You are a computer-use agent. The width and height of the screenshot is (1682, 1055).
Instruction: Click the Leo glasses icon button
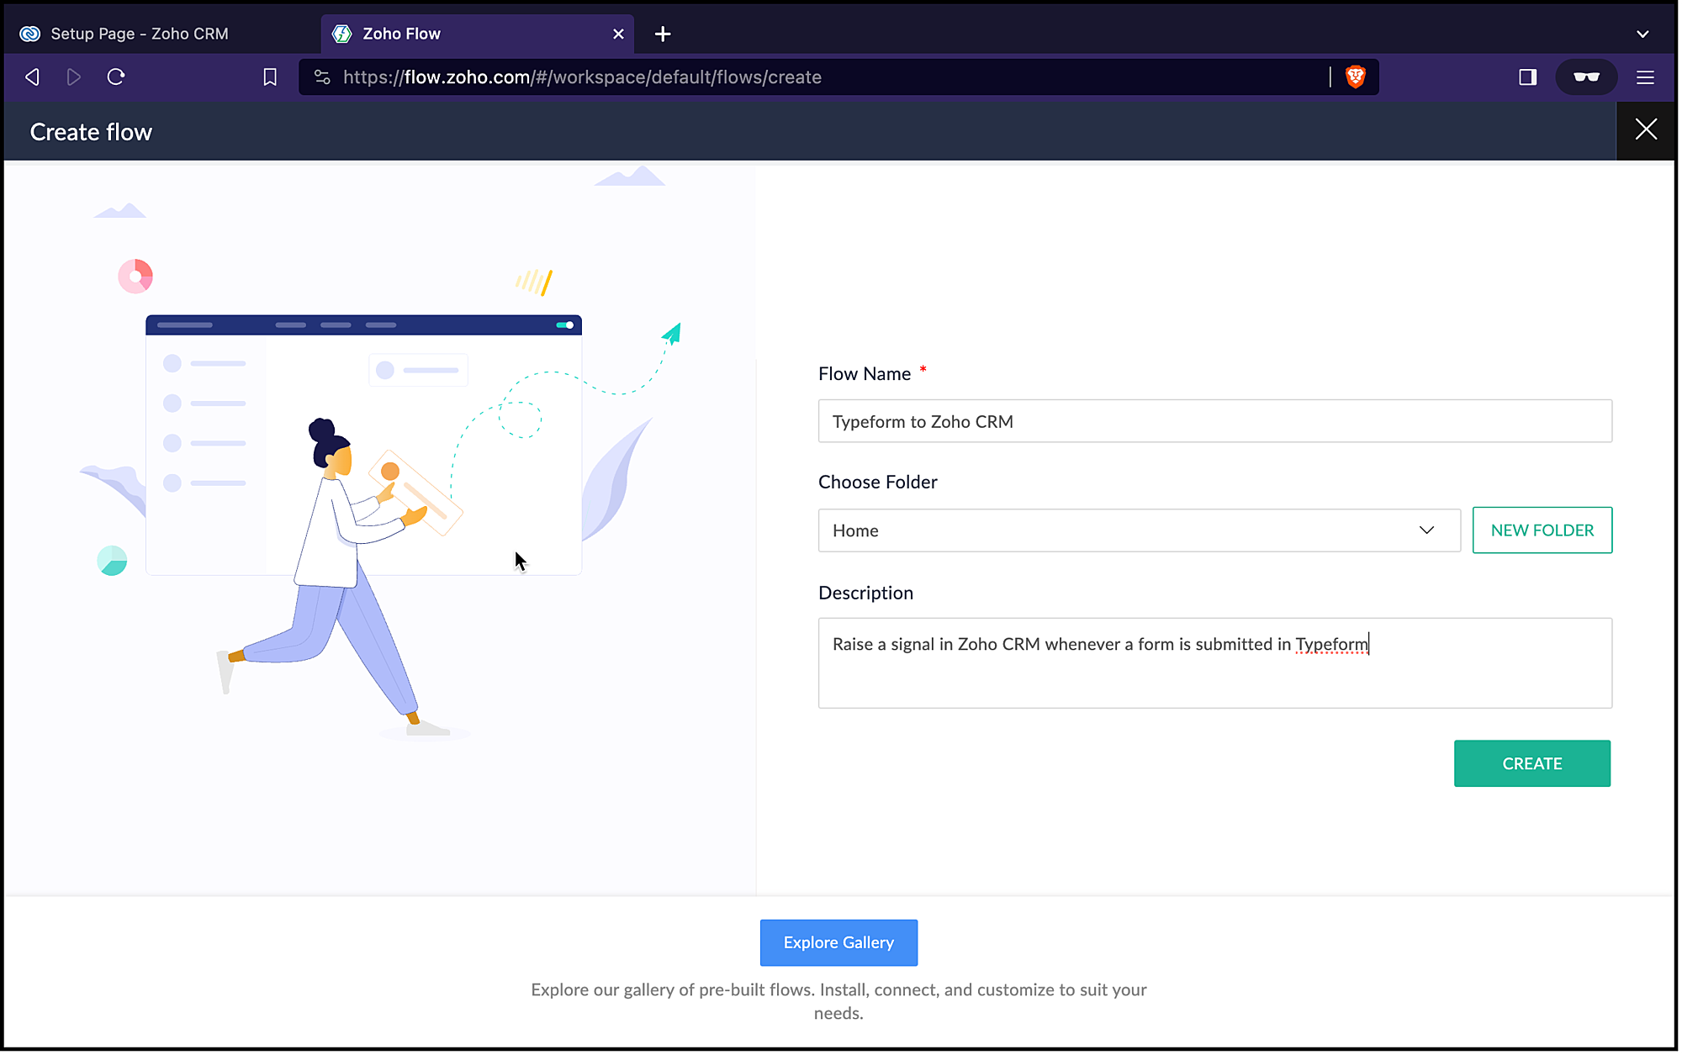(1586, 77)
